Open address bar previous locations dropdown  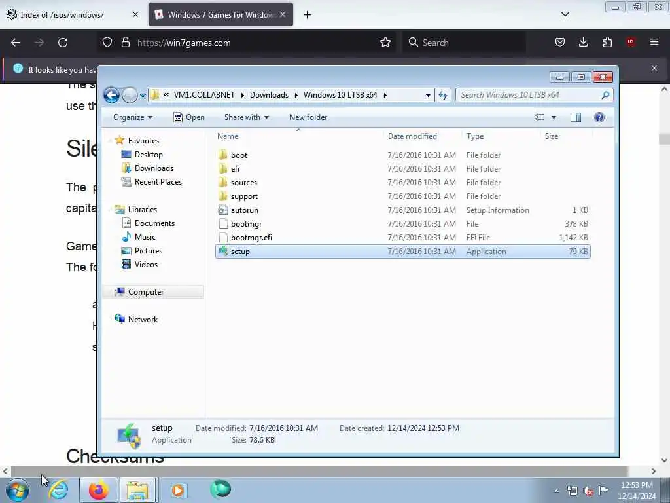428,96
